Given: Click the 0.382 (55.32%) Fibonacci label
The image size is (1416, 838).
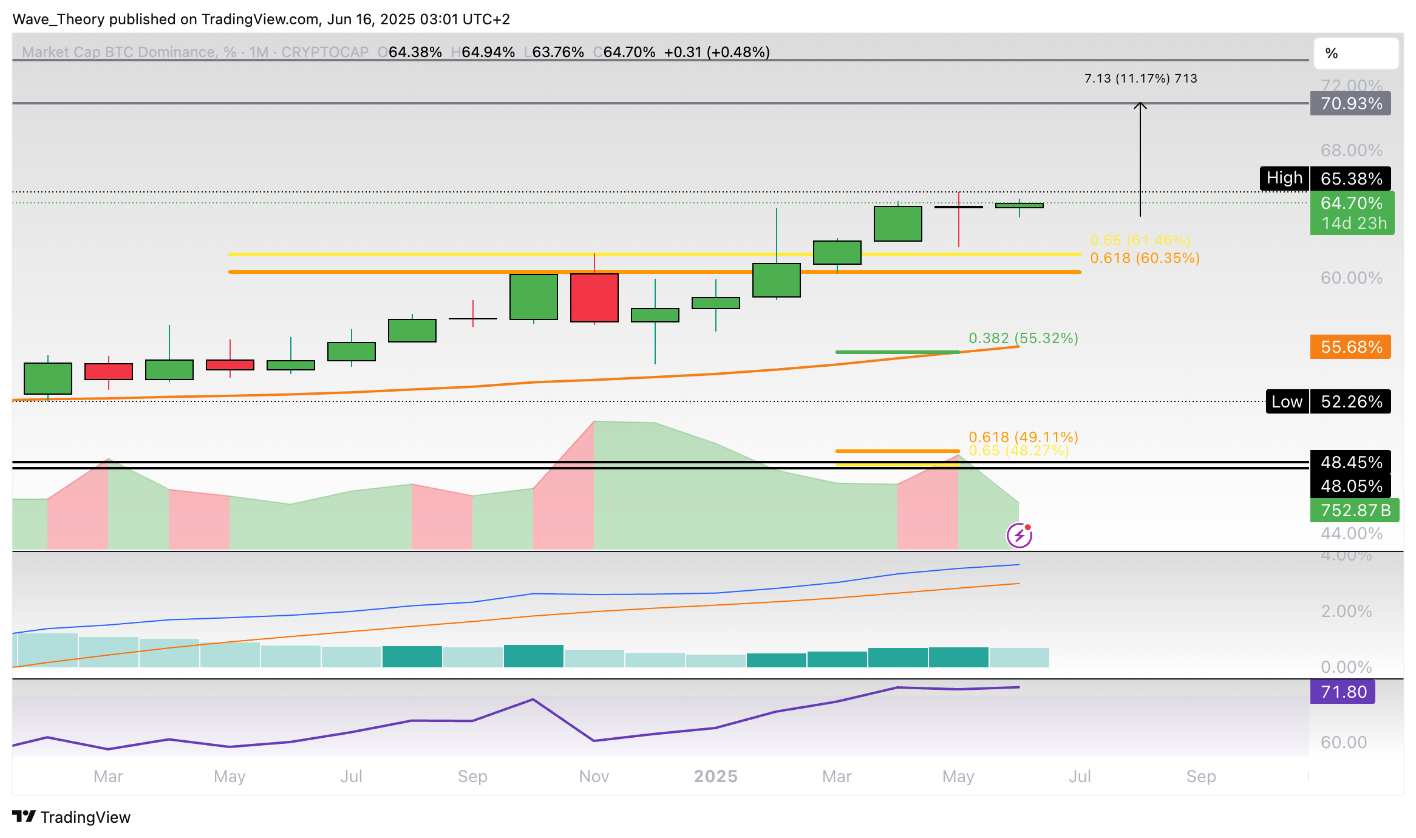Looking at the screenshot, I should click(1023, 338).
